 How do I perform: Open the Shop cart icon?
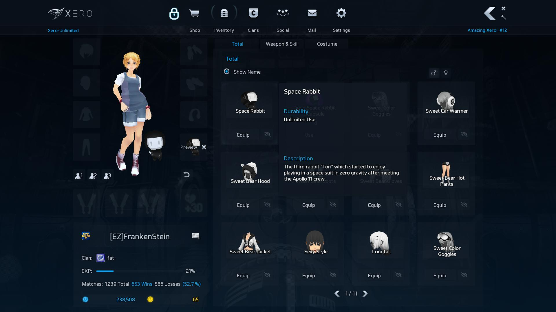[194, 13]
